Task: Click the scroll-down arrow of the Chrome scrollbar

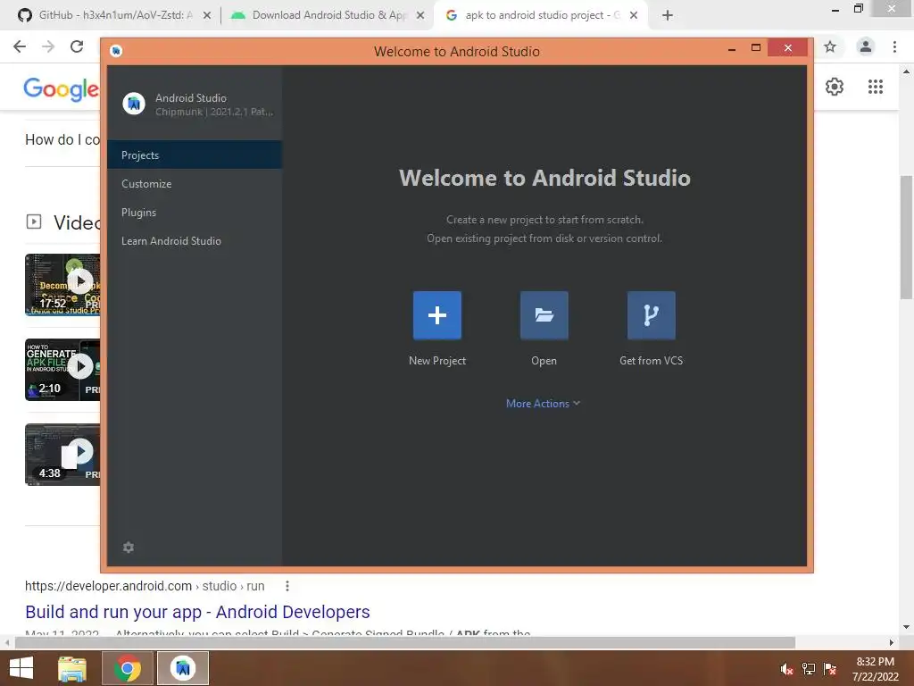Action: pos(907,627)
